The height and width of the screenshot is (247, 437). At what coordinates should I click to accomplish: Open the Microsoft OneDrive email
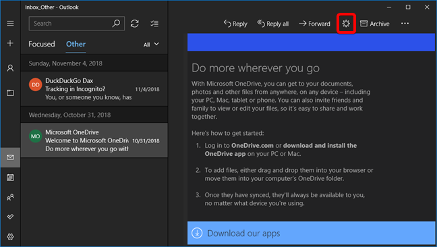click(94, 140)
